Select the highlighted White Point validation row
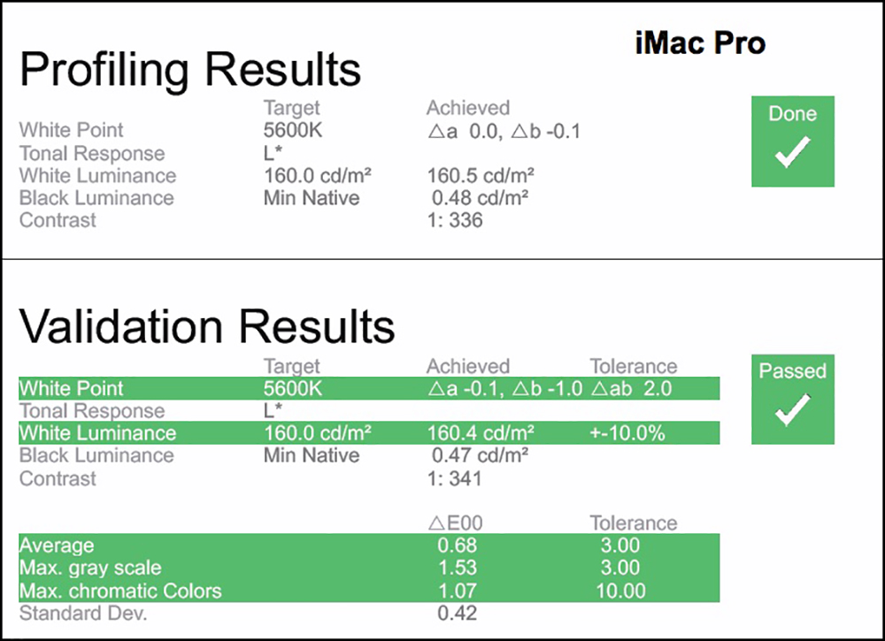885x641 pixels. (x=368, y=388)
